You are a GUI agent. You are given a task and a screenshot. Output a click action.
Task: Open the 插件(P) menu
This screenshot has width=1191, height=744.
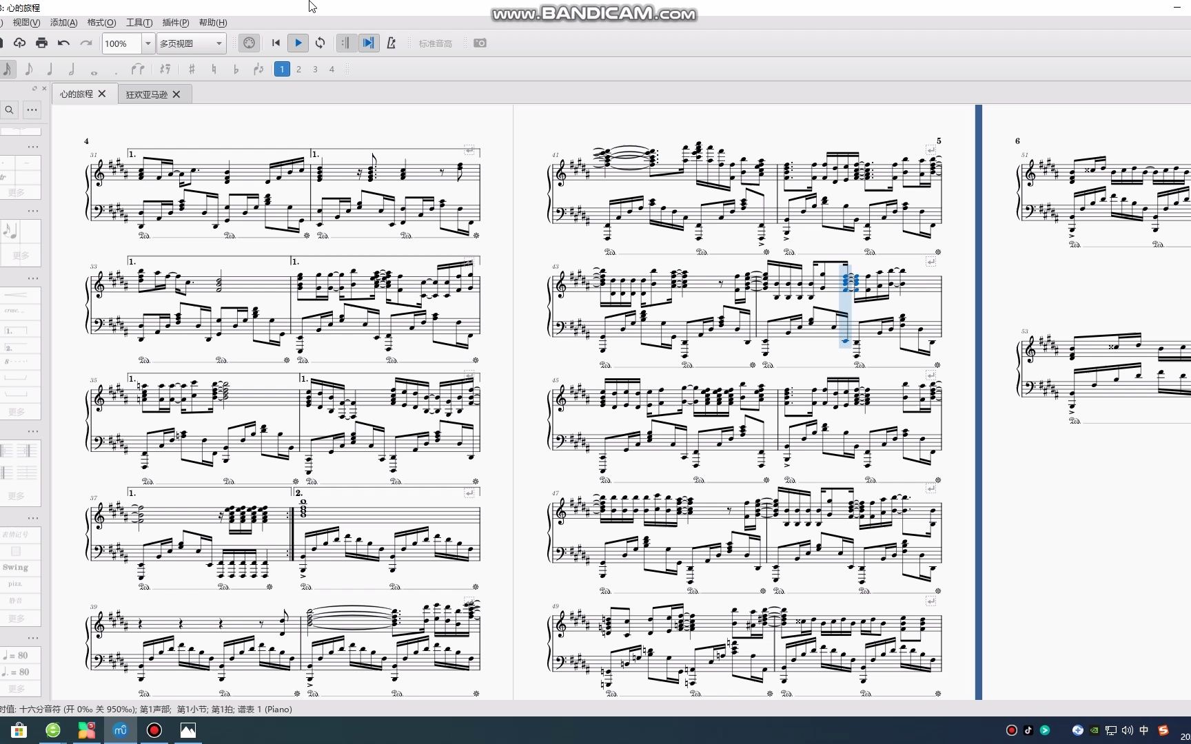coord(176,23)
